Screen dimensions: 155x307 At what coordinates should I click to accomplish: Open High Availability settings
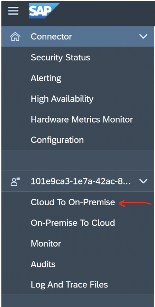point(62,99)
